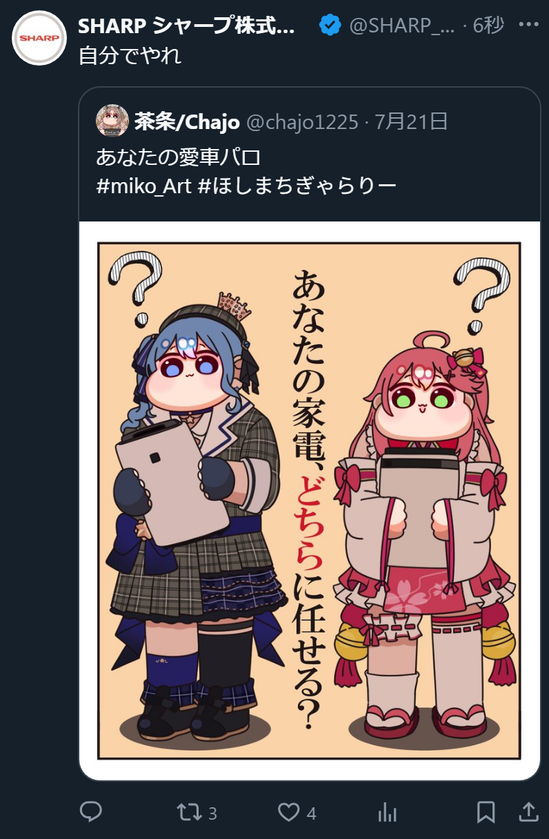Viewport: 549px width, 839px height.
Task: Click the blue verified badge
Action: coord(330,26)
